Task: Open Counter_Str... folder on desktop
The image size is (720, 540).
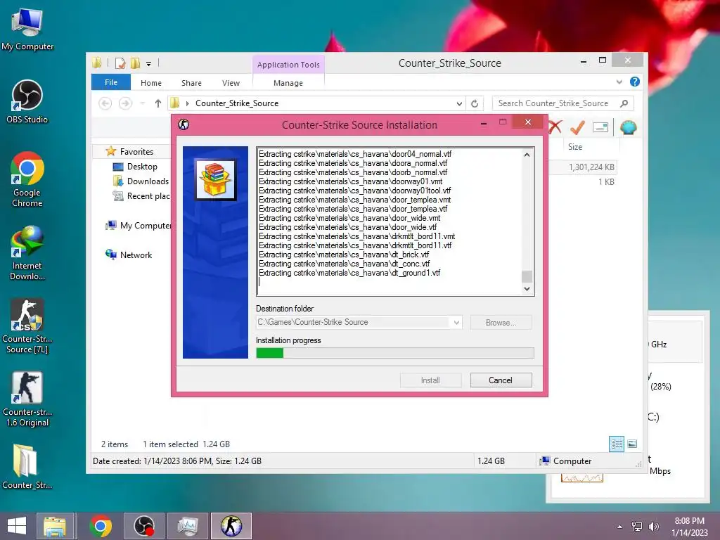Action: click(27, 467)
